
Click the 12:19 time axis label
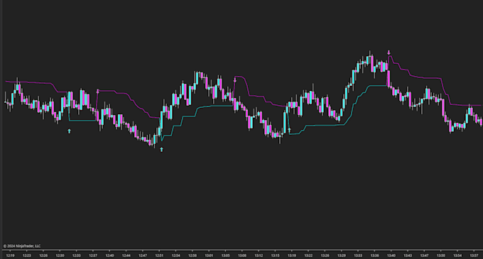point(10,255)
